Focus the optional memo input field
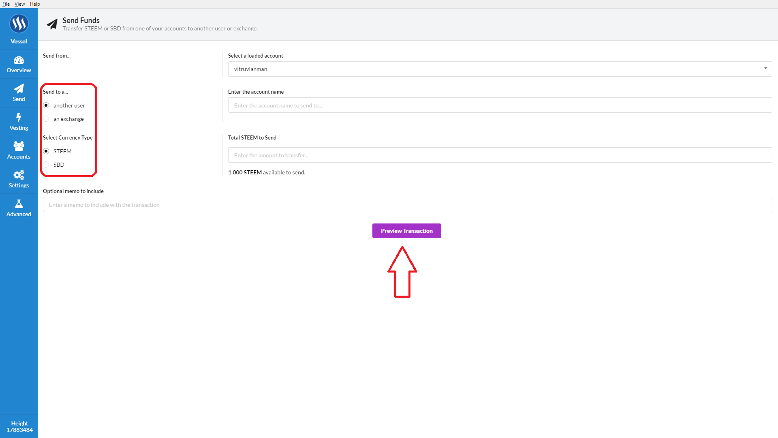Image resolution: width=778 pixels, height=438 pixels. [408, 205]
